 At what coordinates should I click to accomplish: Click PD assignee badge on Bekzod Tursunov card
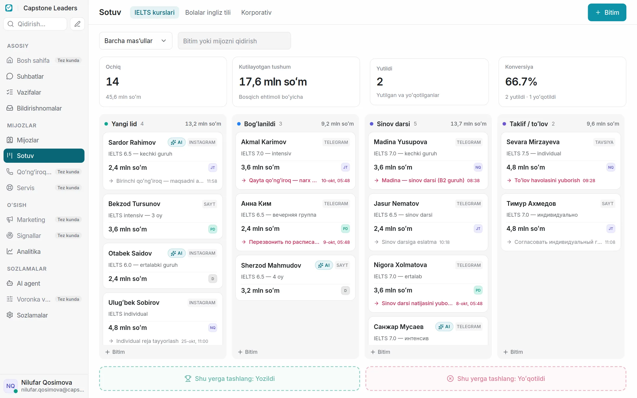pyautogui.click(x=213, y=229)
